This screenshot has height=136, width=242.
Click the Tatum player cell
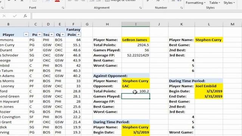pyautogui.click(x=14, y=71)
